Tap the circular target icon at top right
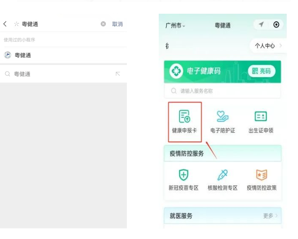 [x=276, y=25]
